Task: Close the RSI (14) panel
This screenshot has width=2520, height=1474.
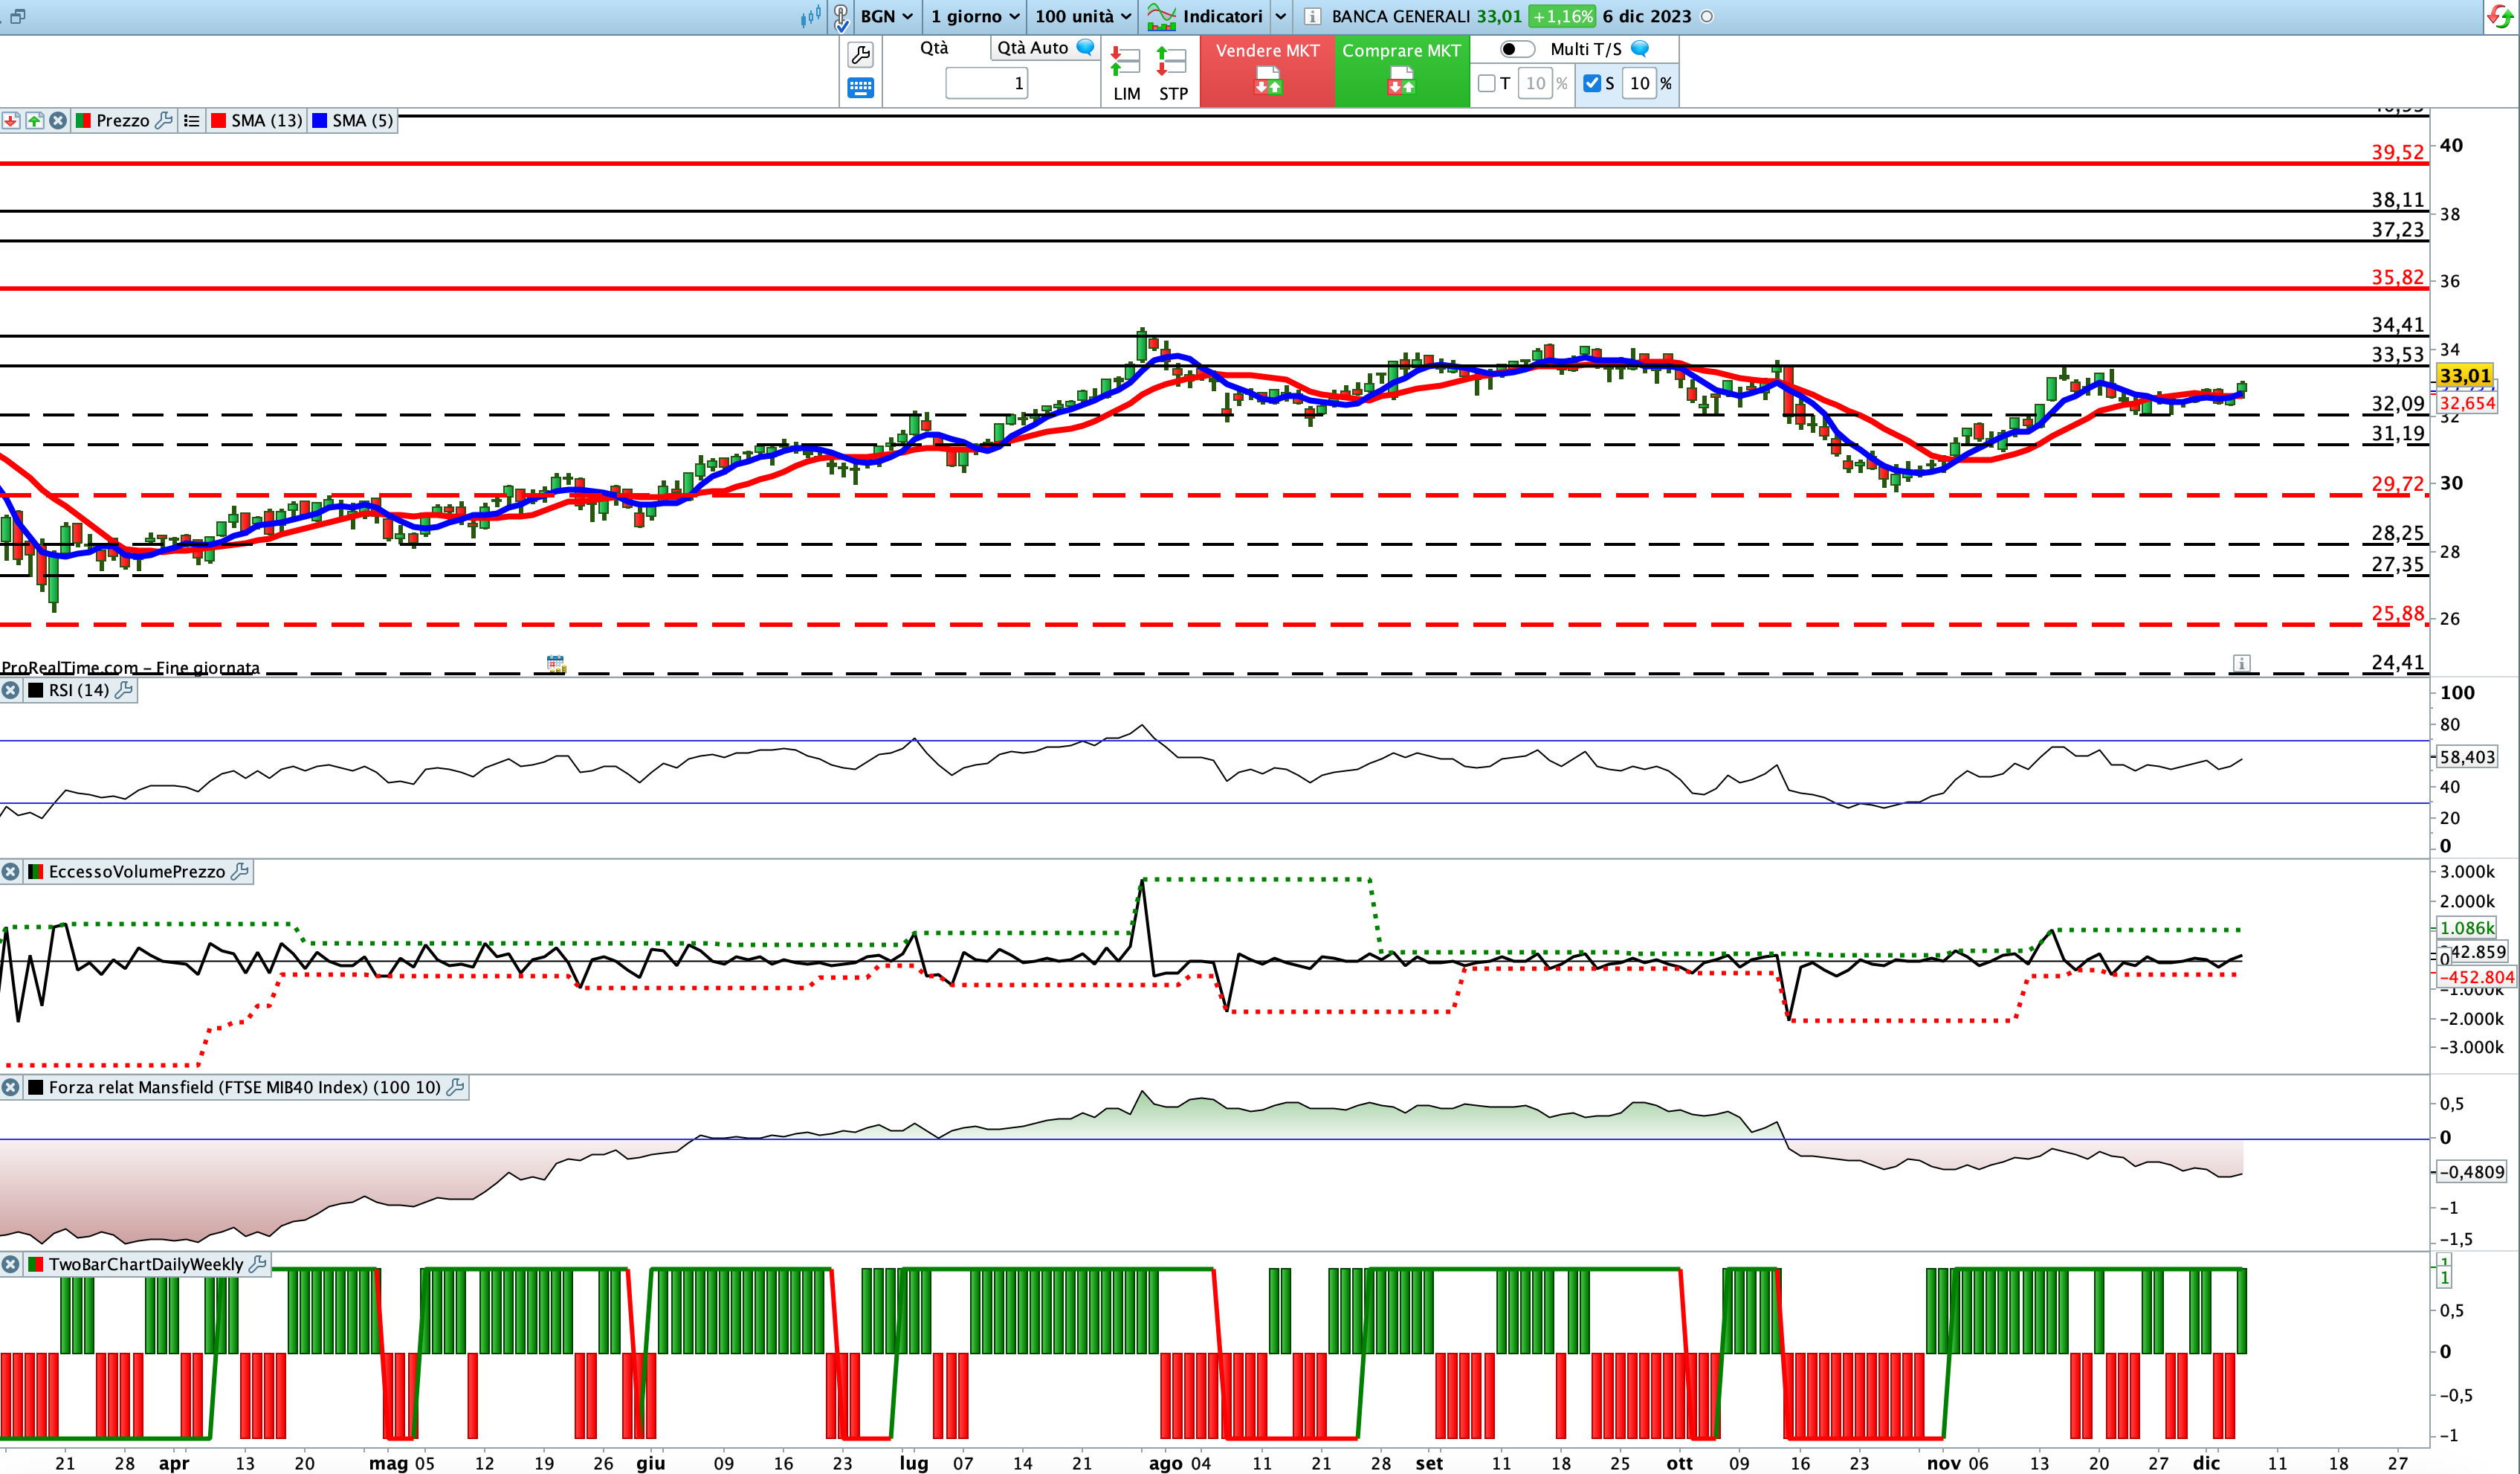Action: coord(10,689)
